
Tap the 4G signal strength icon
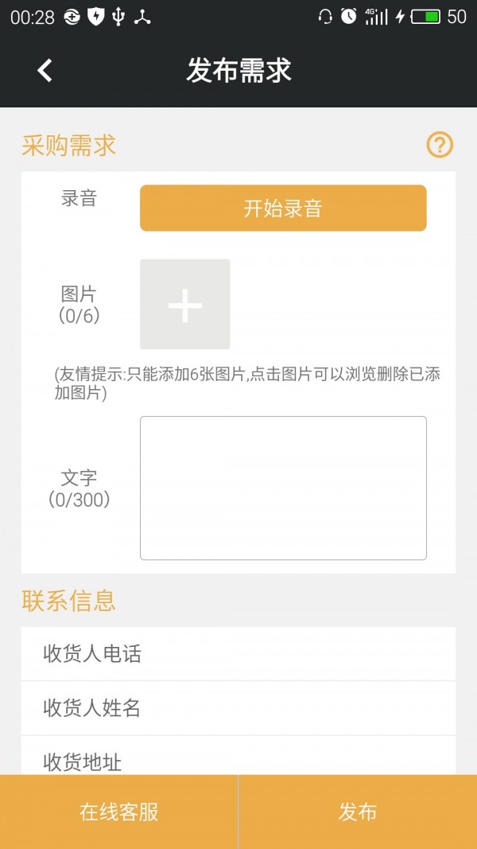coord(376,17)
